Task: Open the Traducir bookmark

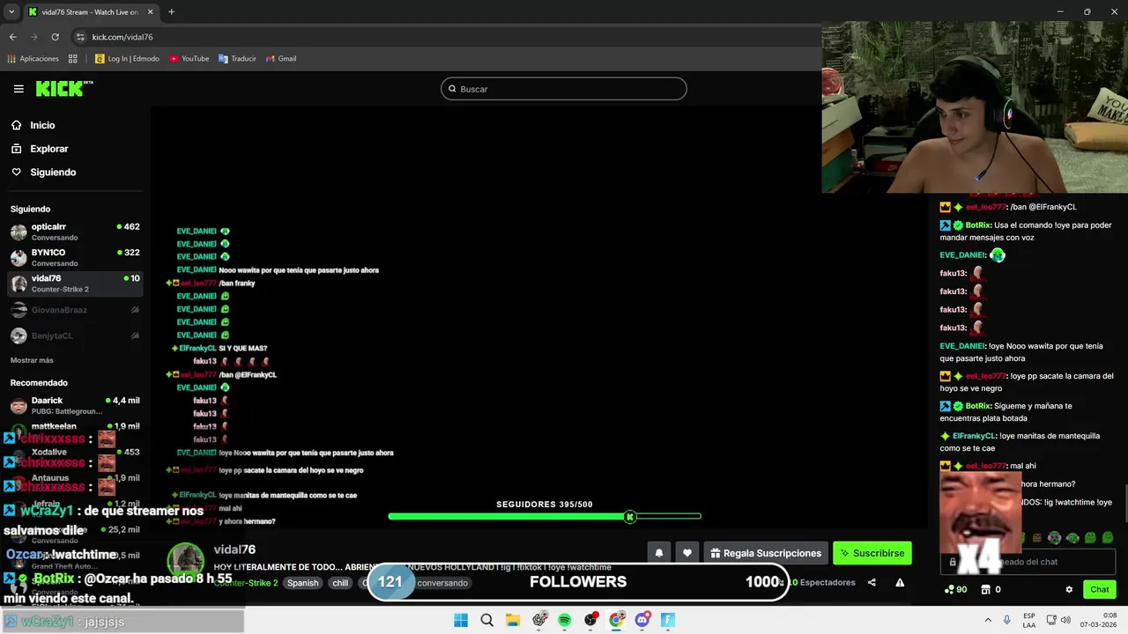Action: click(237, 59)
